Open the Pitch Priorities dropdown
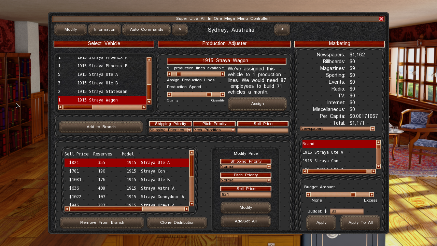The height and width of the screenshot is (246, 437). 233,130
